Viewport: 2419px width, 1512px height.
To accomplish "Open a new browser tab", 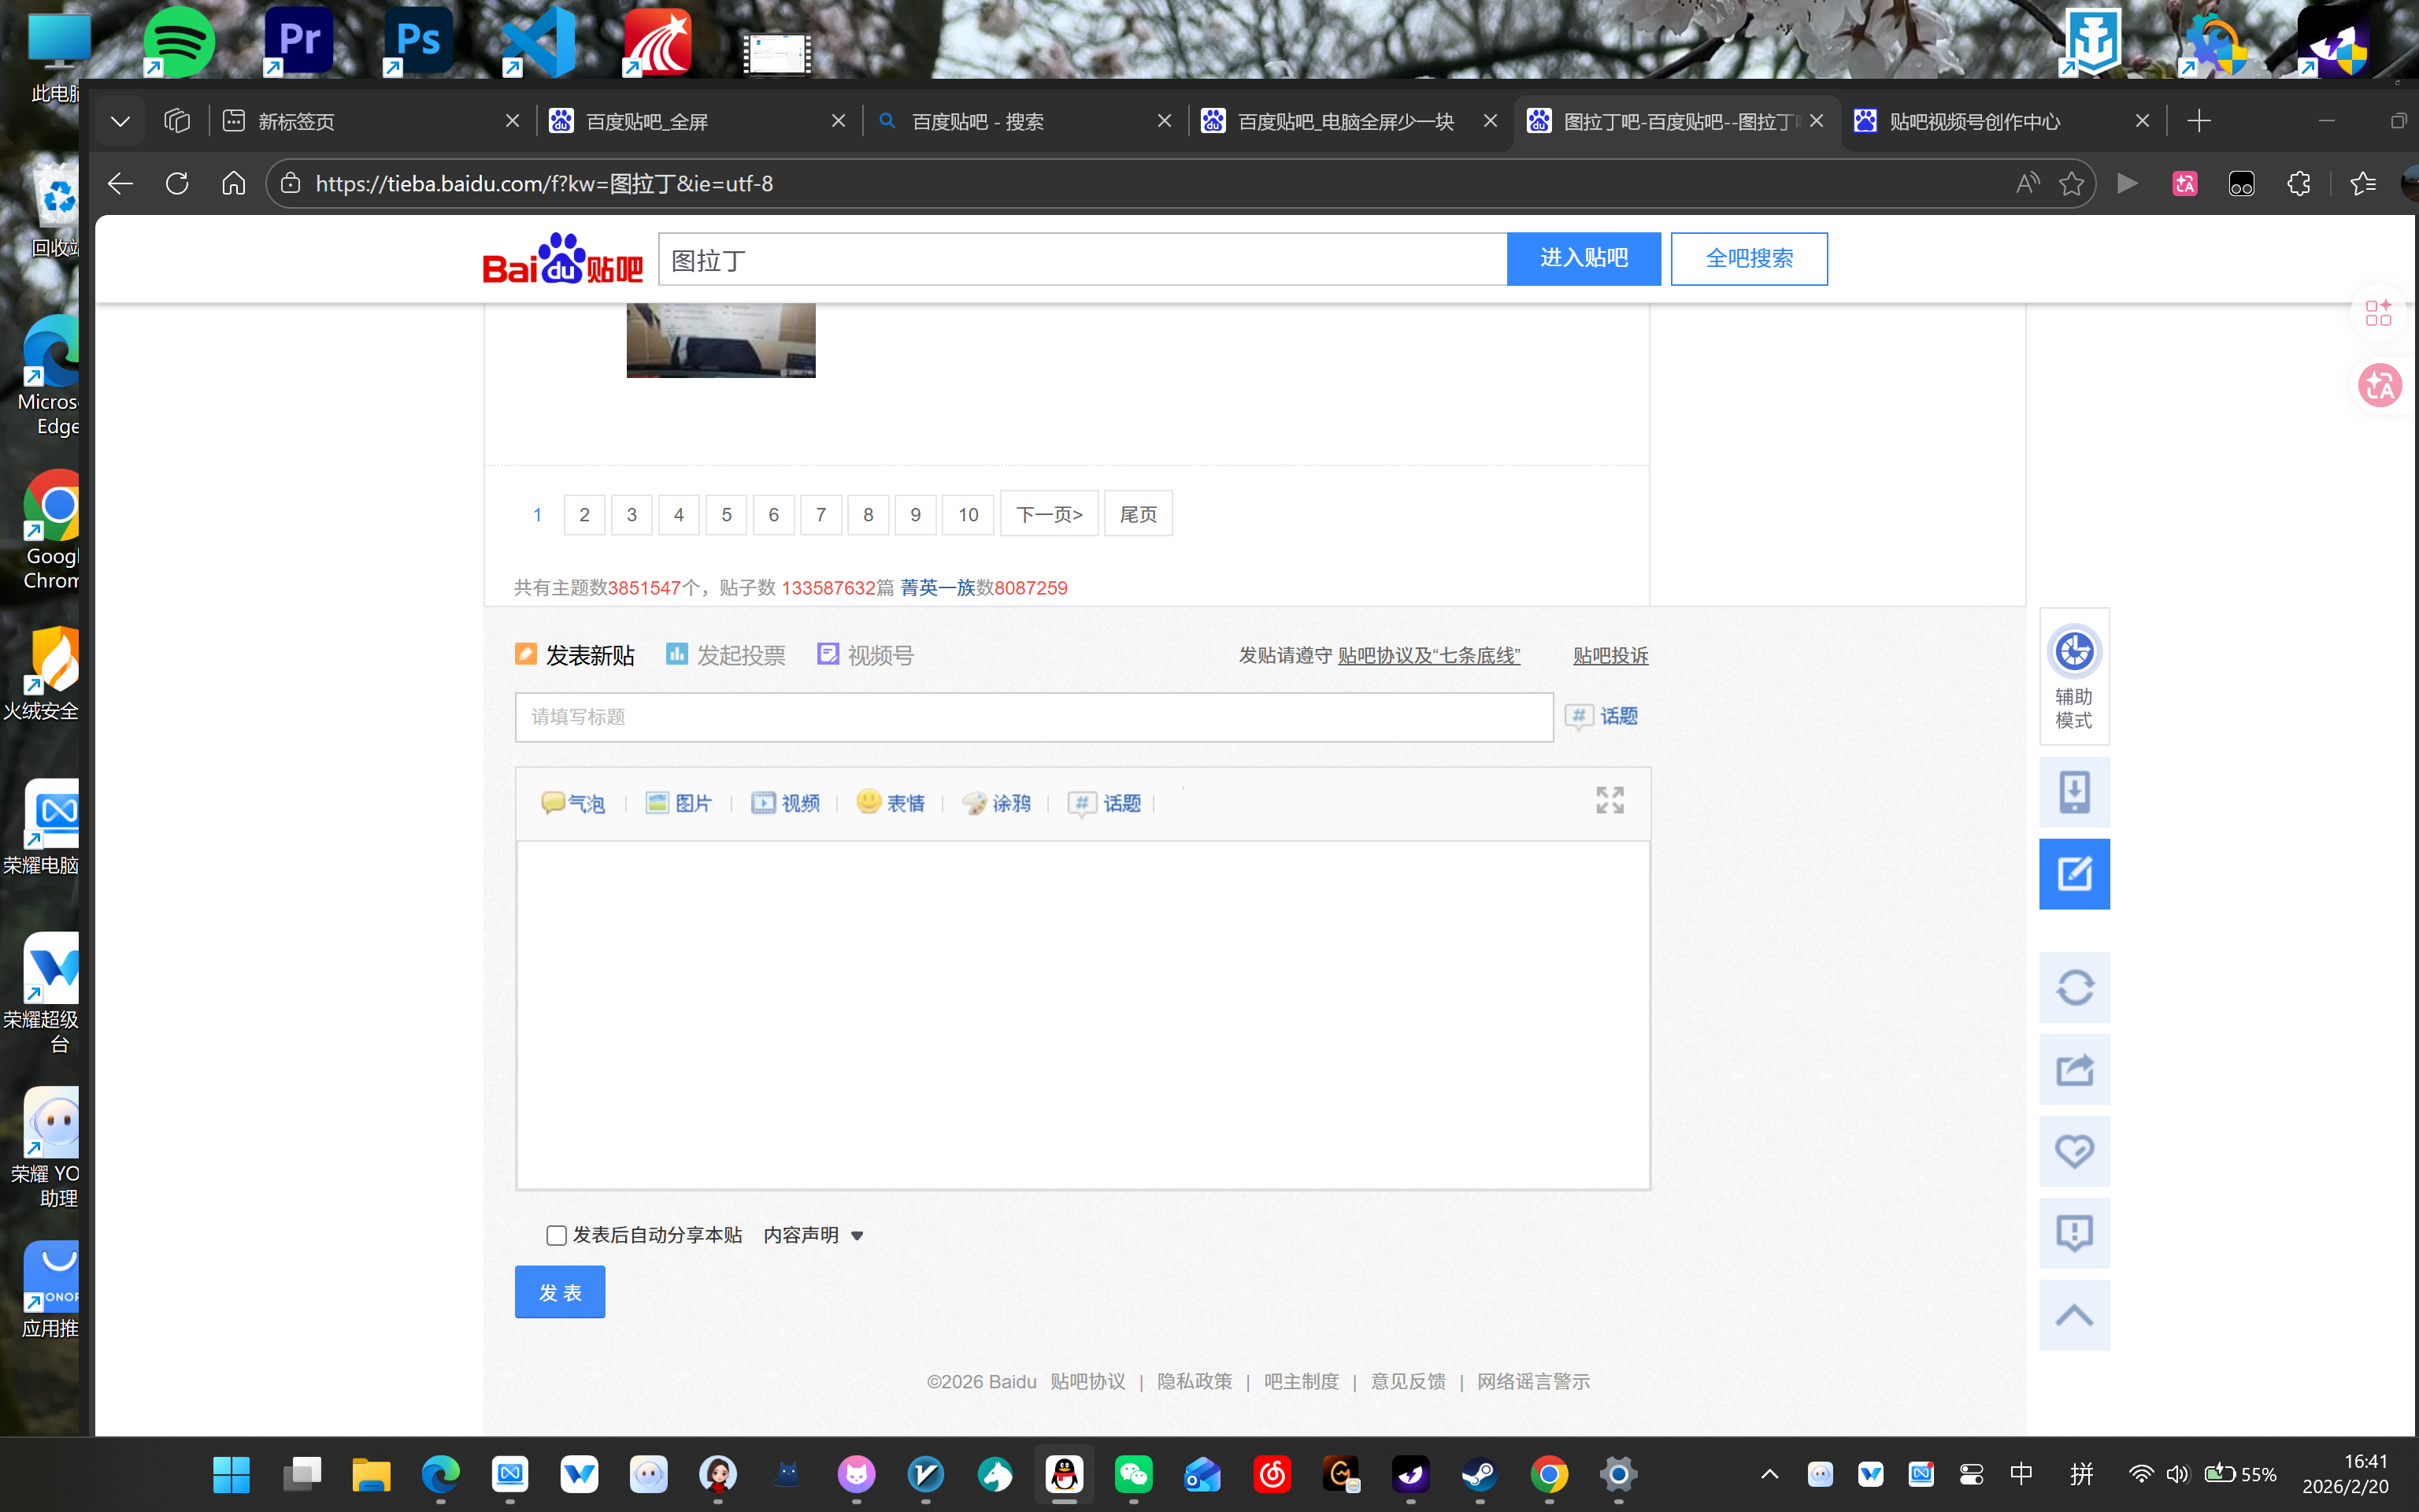I will click(x=2199, y=121).
